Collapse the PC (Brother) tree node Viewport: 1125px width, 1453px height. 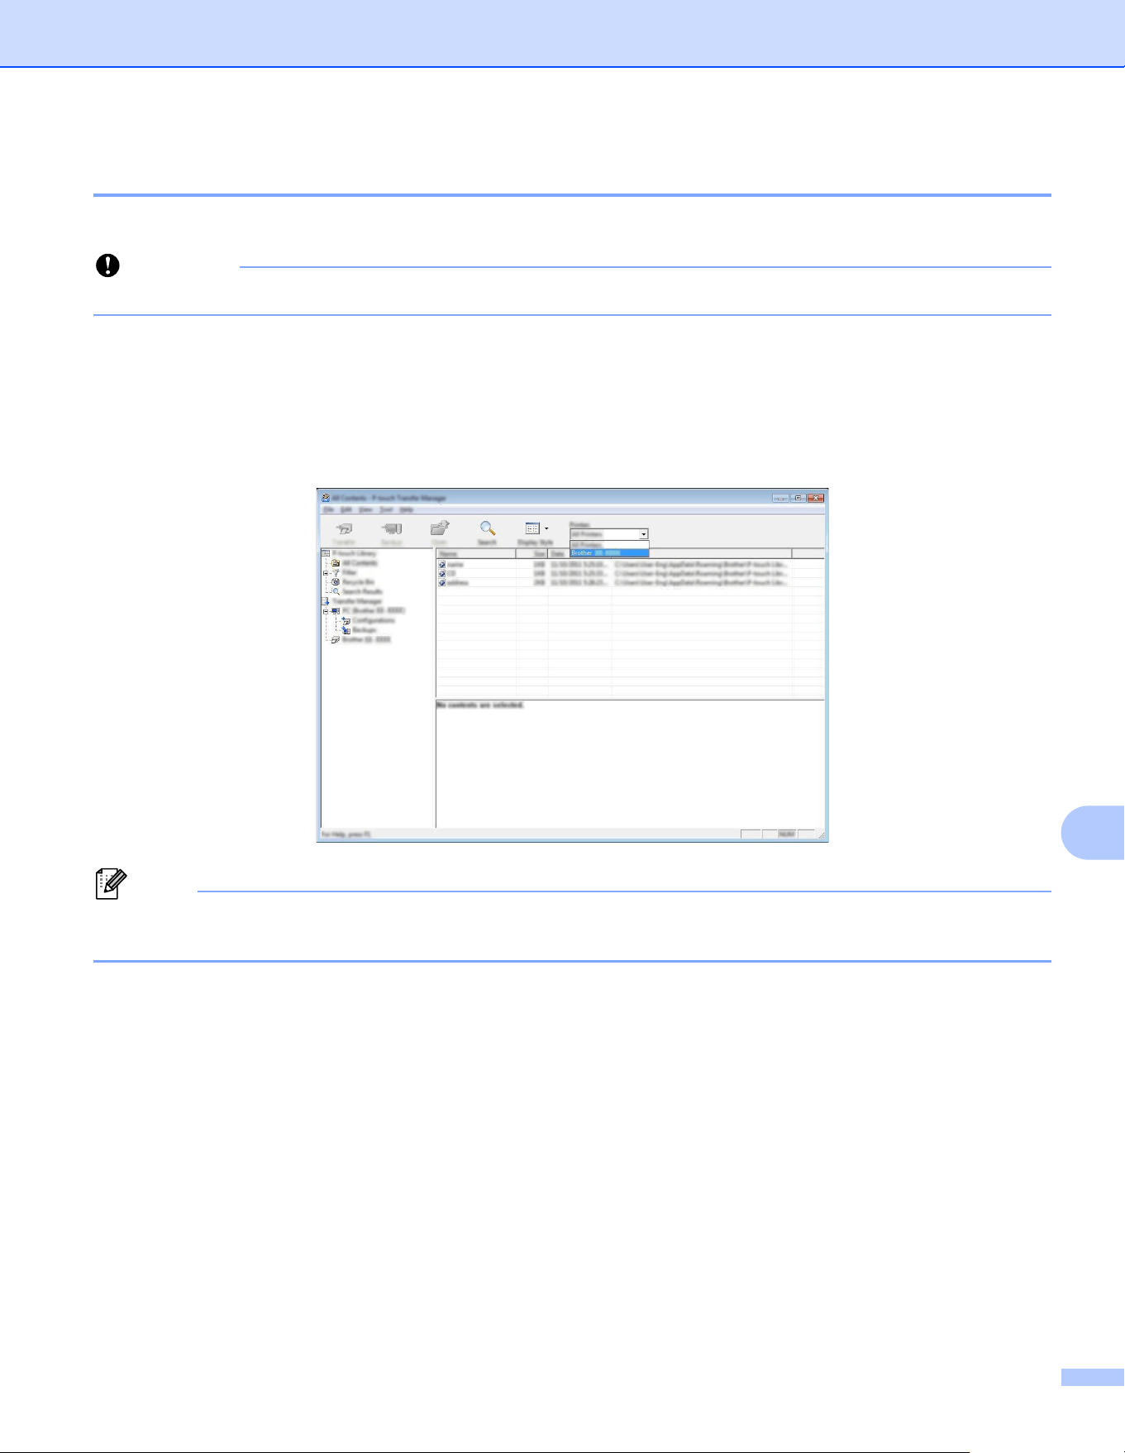click(326, 611)
